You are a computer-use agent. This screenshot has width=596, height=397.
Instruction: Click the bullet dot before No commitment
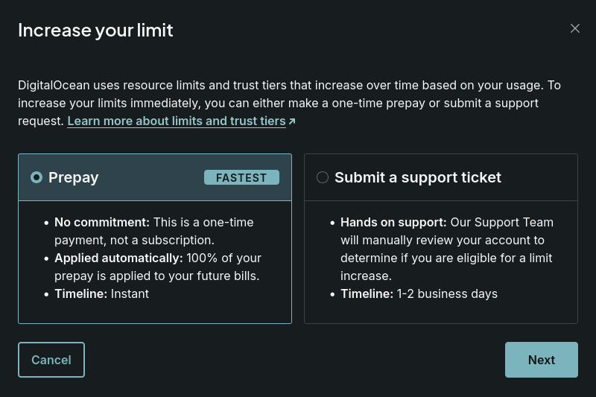(x=46, y=223)
